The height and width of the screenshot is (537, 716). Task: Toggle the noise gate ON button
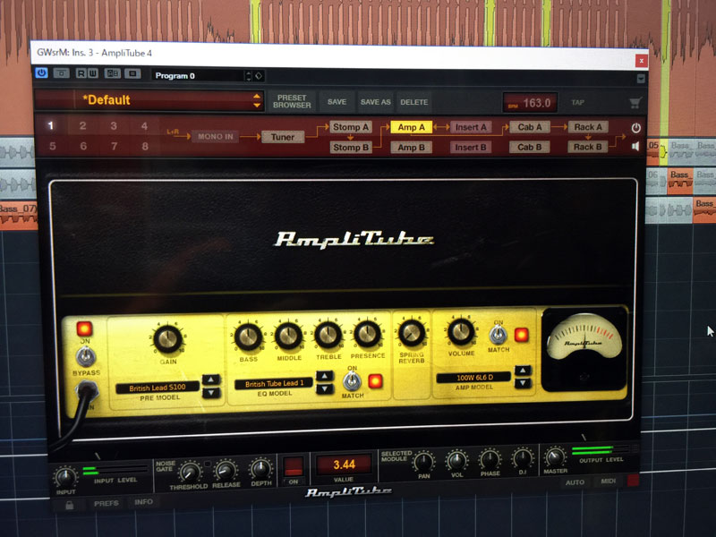(294, 471)
